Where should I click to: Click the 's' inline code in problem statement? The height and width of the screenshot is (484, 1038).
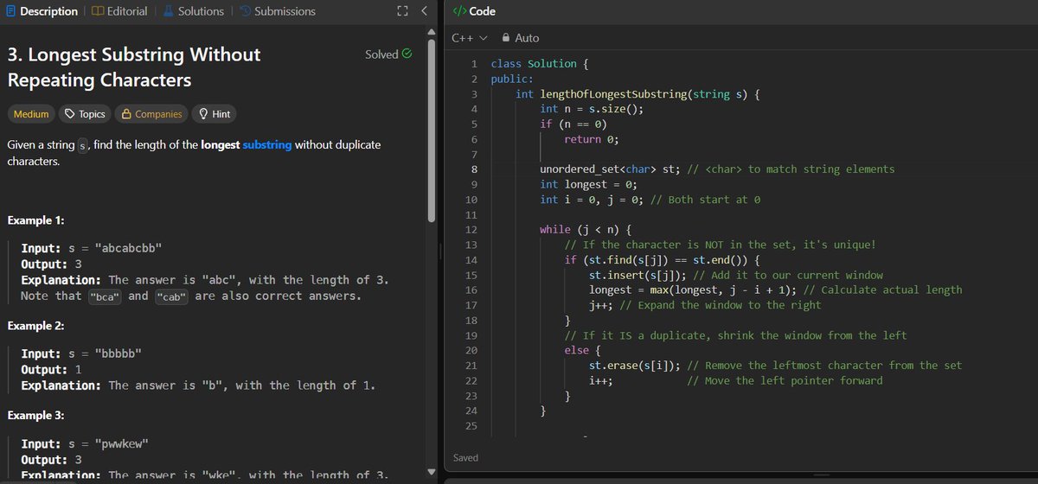pos(83,145)
